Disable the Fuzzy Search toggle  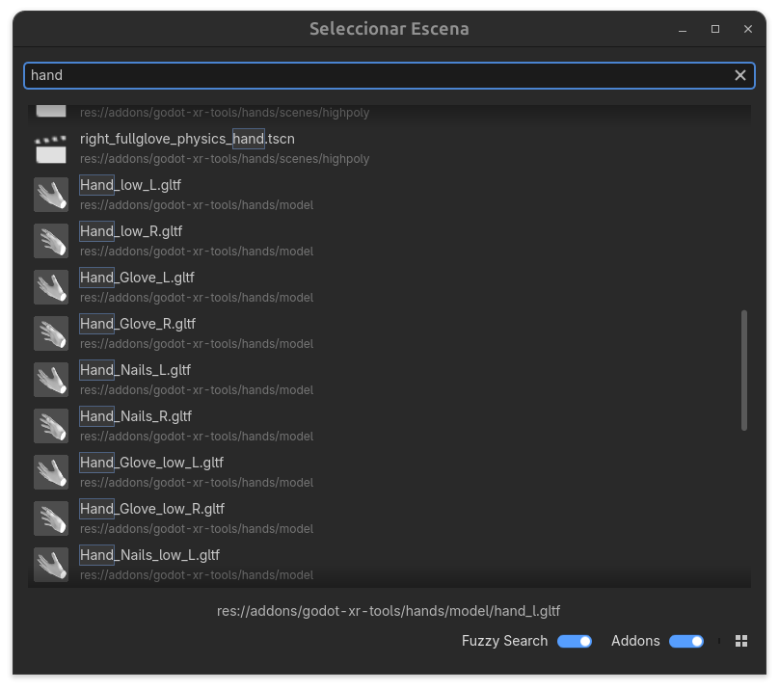click(575, 641)
